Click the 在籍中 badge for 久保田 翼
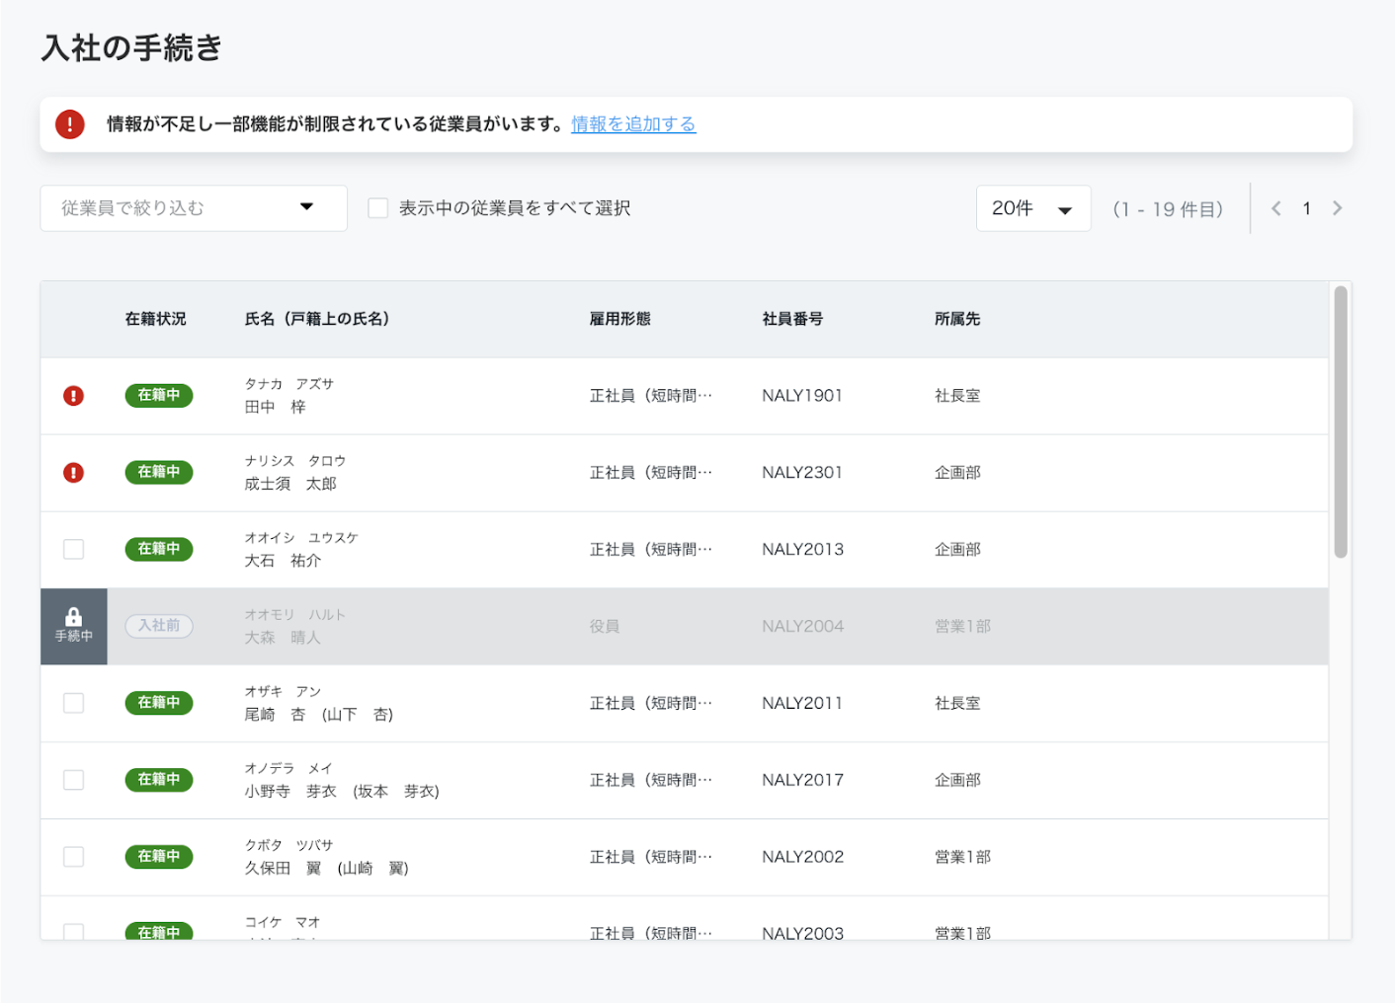 pos(159,857)
